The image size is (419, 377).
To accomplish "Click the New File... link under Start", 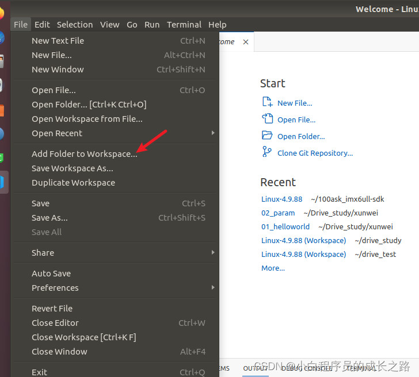I will [x=295, y=103].
